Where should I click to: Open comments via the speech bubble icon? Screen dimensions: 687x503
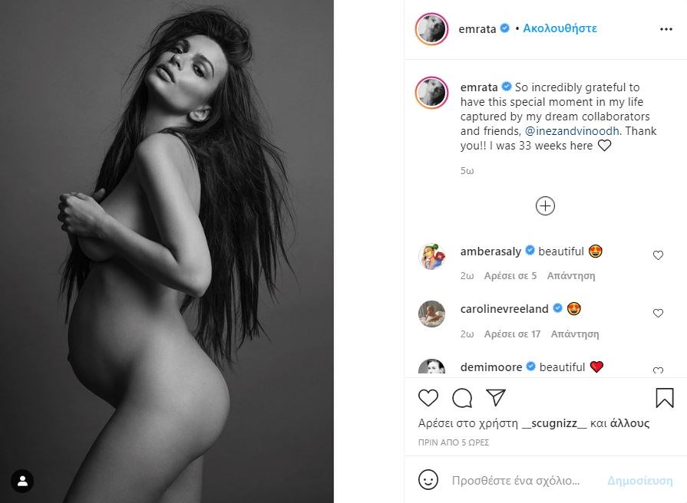(462, 398)
